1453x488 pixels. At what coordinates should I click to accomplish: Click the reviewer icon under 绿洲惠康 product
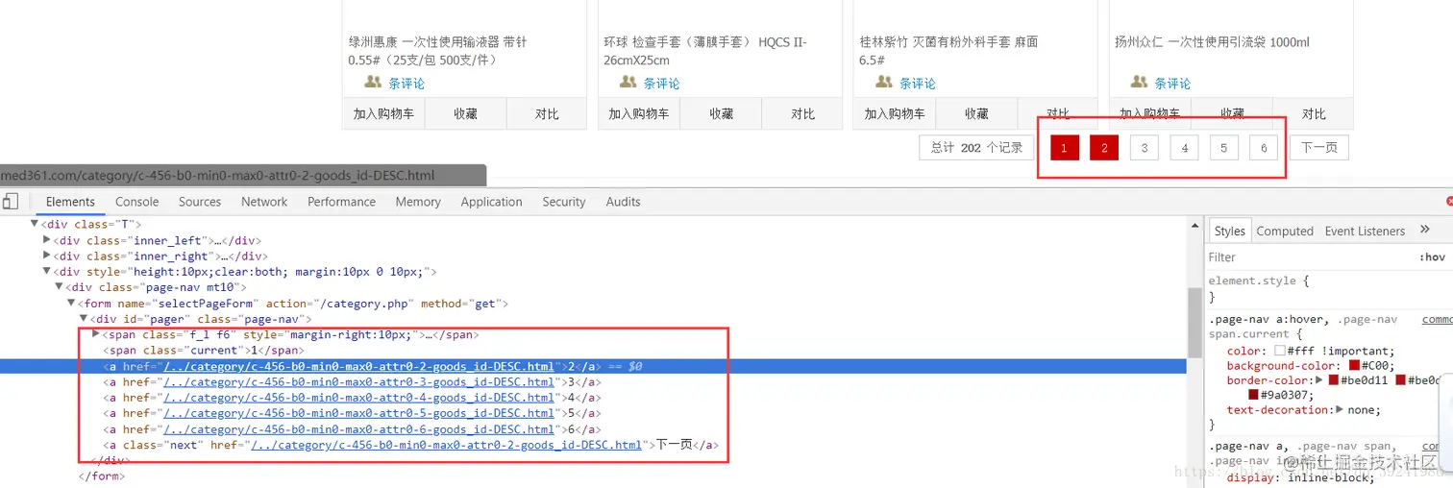(x=373, y=83)
